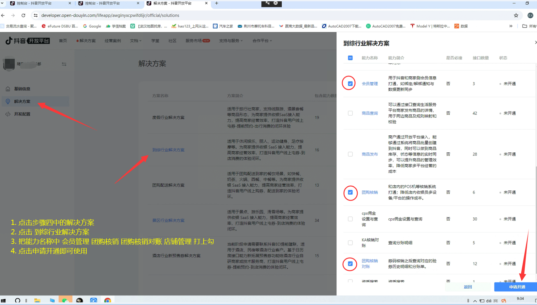Open the volume icon in system tray

tap(489, 301)
